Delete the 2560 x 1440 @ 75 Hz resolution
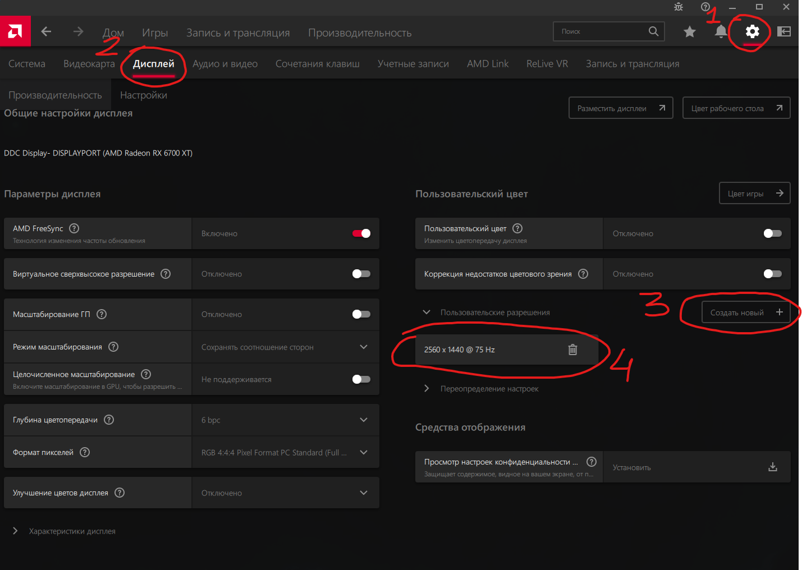This screenshot has width=802, height=570. coord(572,350)
